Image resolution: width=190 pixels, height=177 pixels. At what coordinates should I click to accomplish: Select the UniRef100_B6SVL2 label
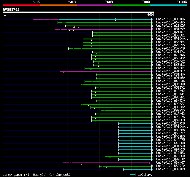[170, 65]
